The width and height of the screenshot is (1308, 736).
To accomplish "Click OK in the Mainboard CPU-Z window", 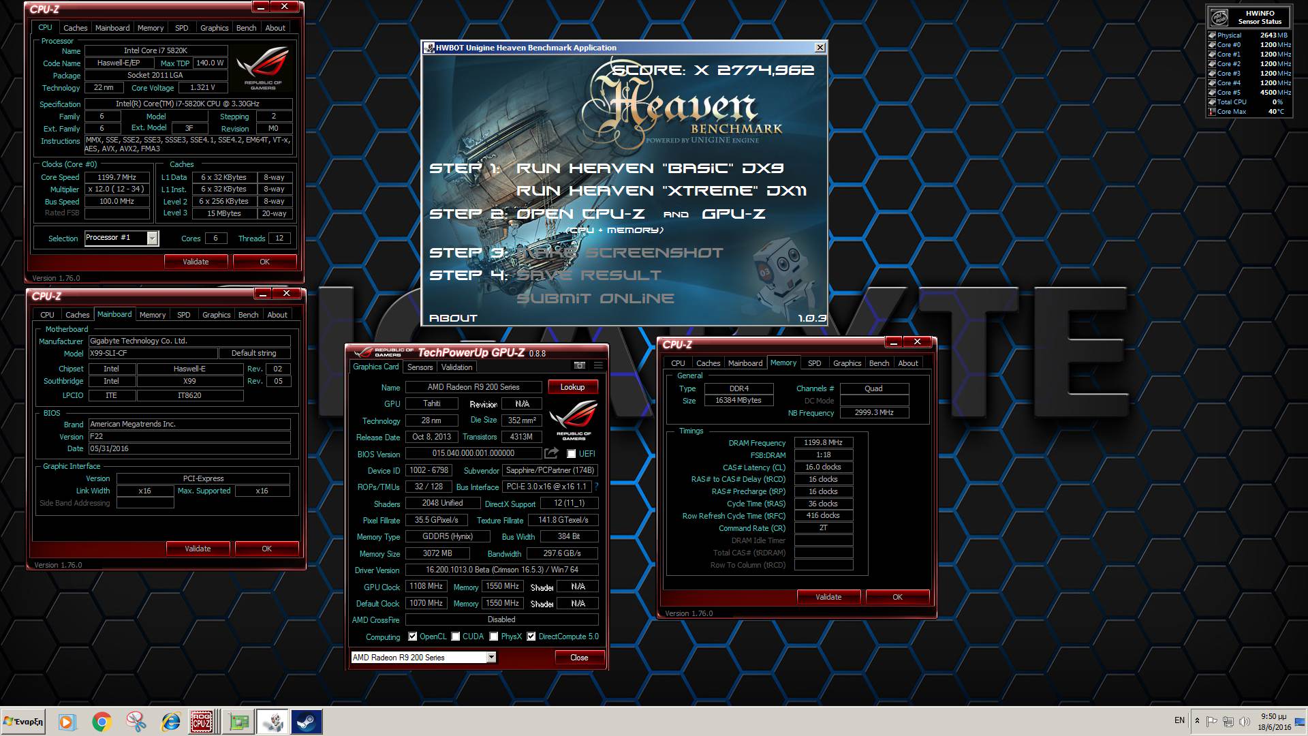I will [266, 549].
